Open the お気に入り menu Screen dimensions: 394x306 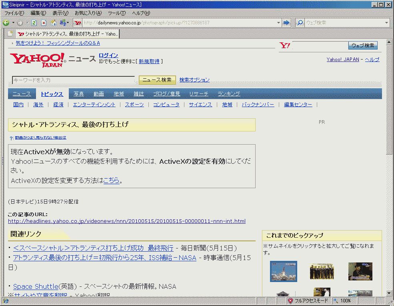88,13
